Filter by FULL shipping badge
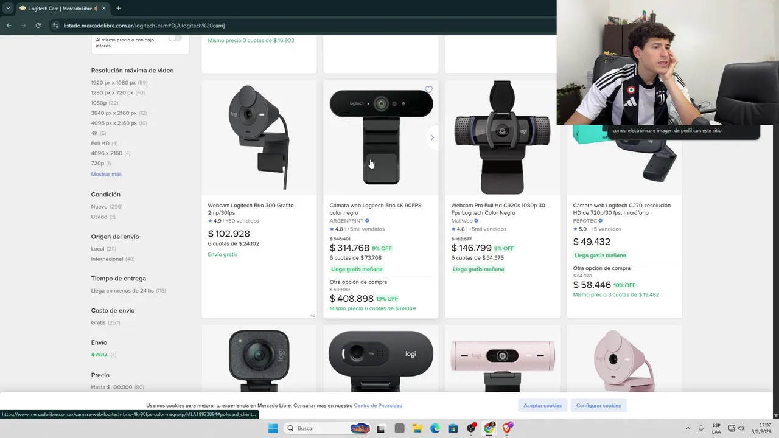 pos(100,355)
